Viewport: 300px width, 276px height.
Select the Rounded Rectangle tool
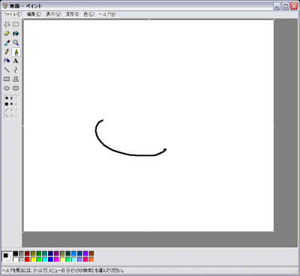(16, 88)
